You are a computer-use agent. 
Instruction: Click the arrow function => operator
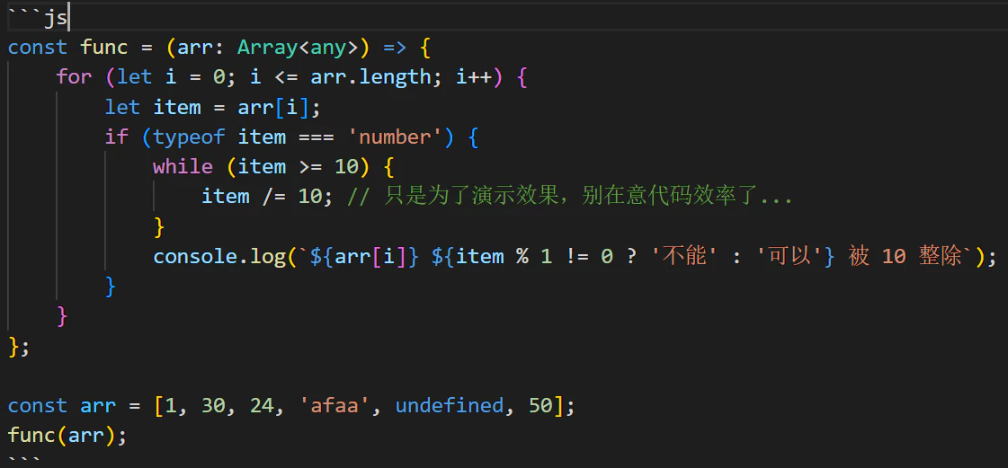[x=394, y=48]
